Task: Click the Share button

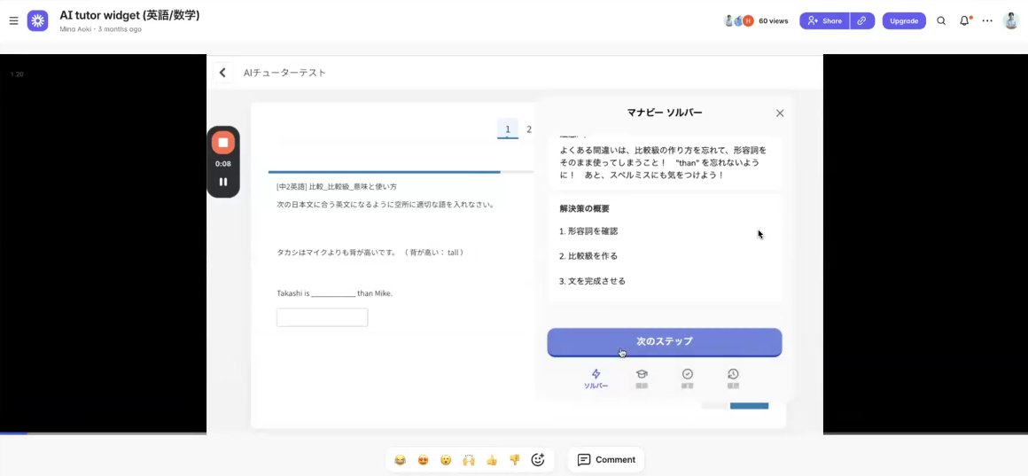Action: [824, 20]
